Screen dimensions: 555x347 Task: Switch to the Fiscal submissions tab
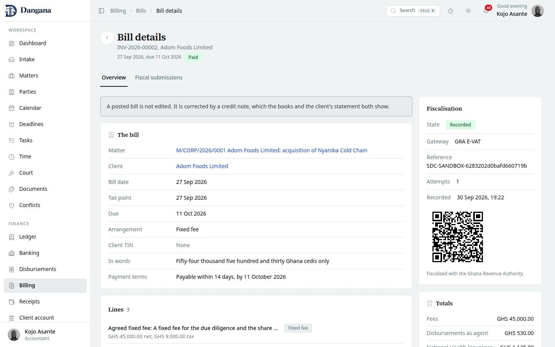tap(159, 77)
